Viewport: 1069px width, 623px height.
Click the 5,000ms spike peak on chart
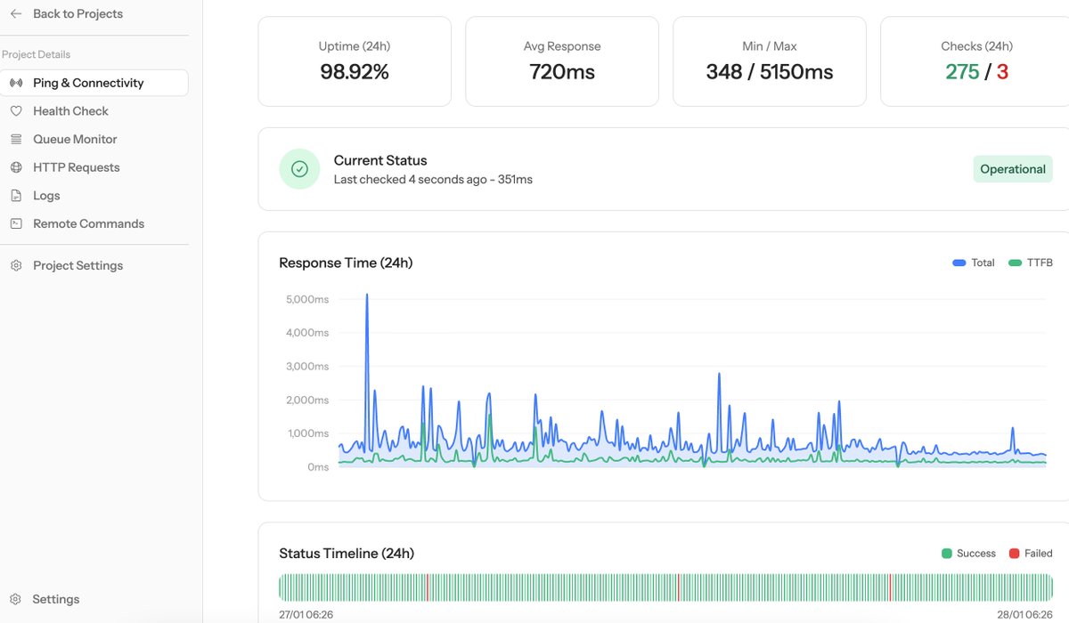coord(367,295)
